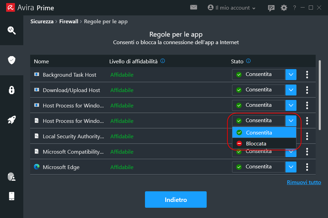Open the feedback chat icon
This screenshot has width=328, height=218.
[271, 8]
